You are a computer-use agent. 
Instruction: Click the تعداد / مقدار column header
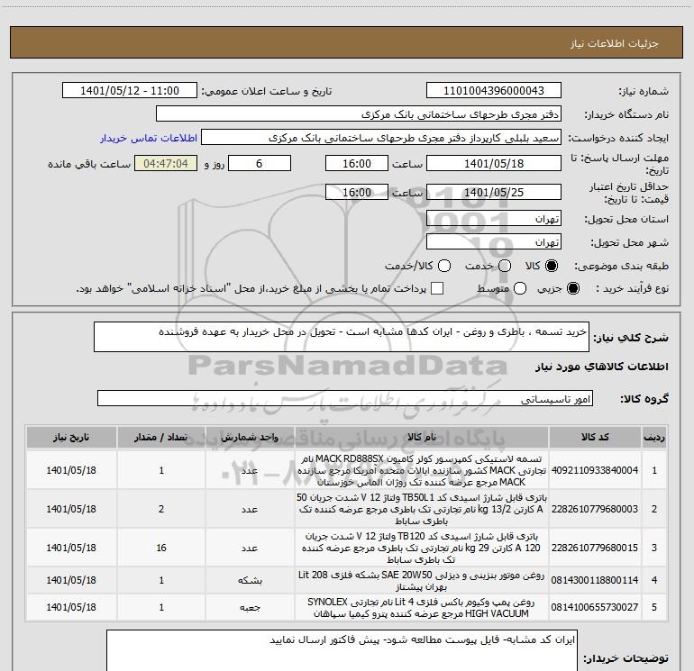coord(161,437)
